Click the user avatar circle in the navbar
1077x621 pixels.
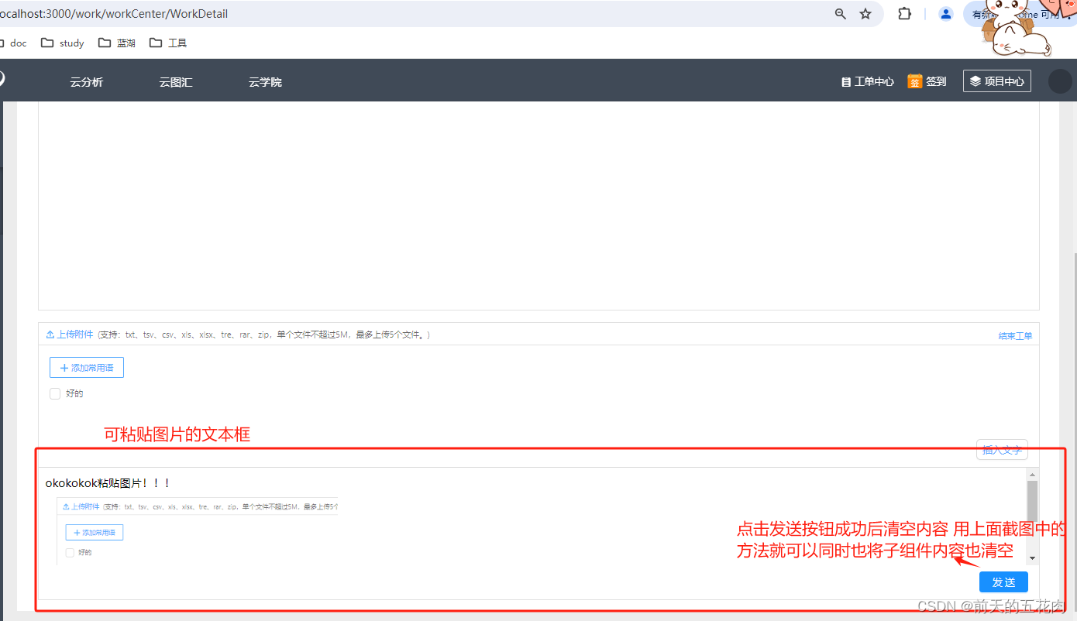1059,81
